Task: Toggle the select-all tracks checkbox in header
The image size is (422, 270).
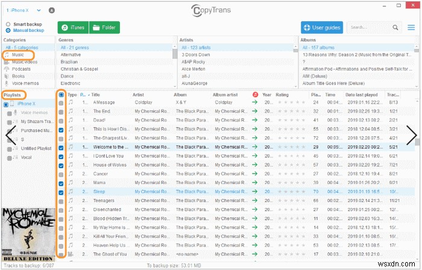Action: tap(61, 95)
